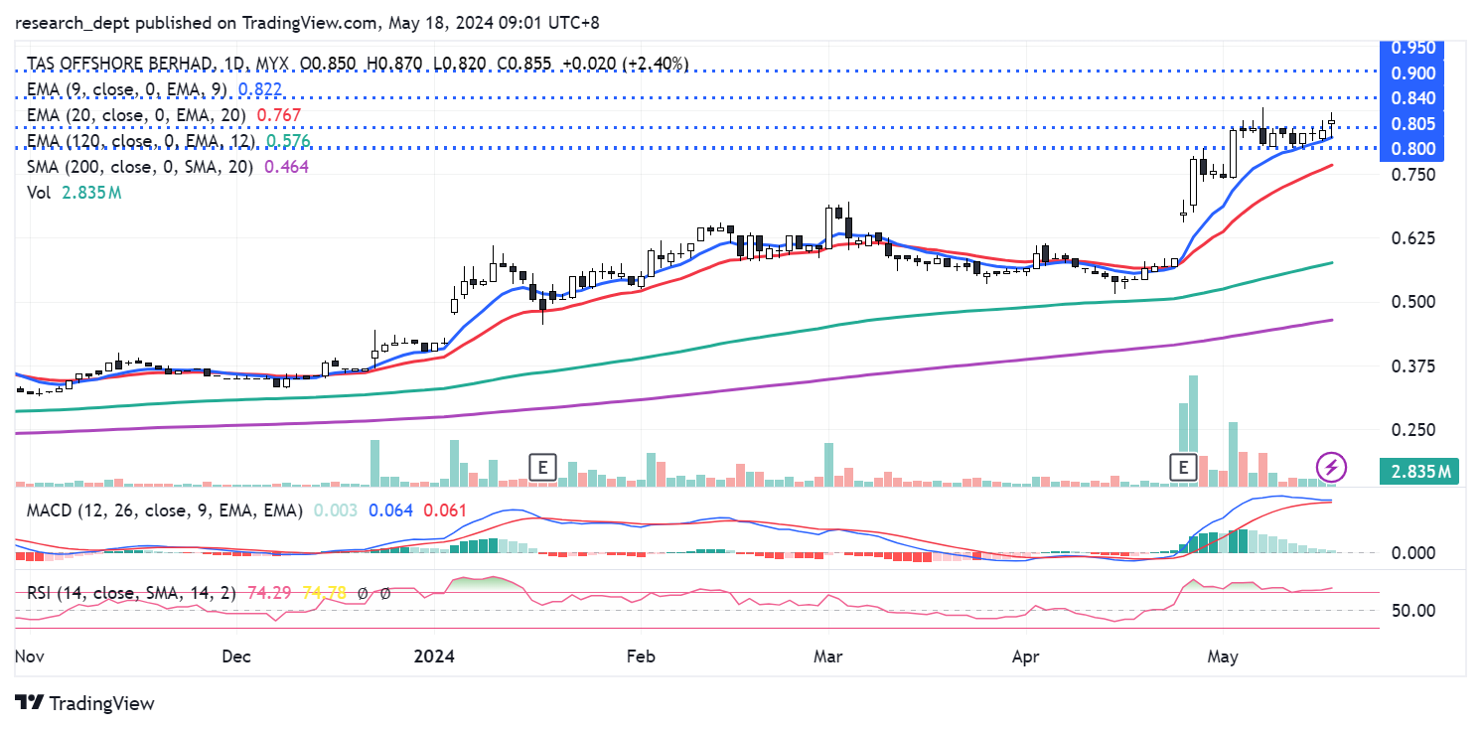Image resolution: width=1481 pixels, height=729 pixels.
Task: Click the TradingView logo at bottom left
Action: (x=85, y=703)
